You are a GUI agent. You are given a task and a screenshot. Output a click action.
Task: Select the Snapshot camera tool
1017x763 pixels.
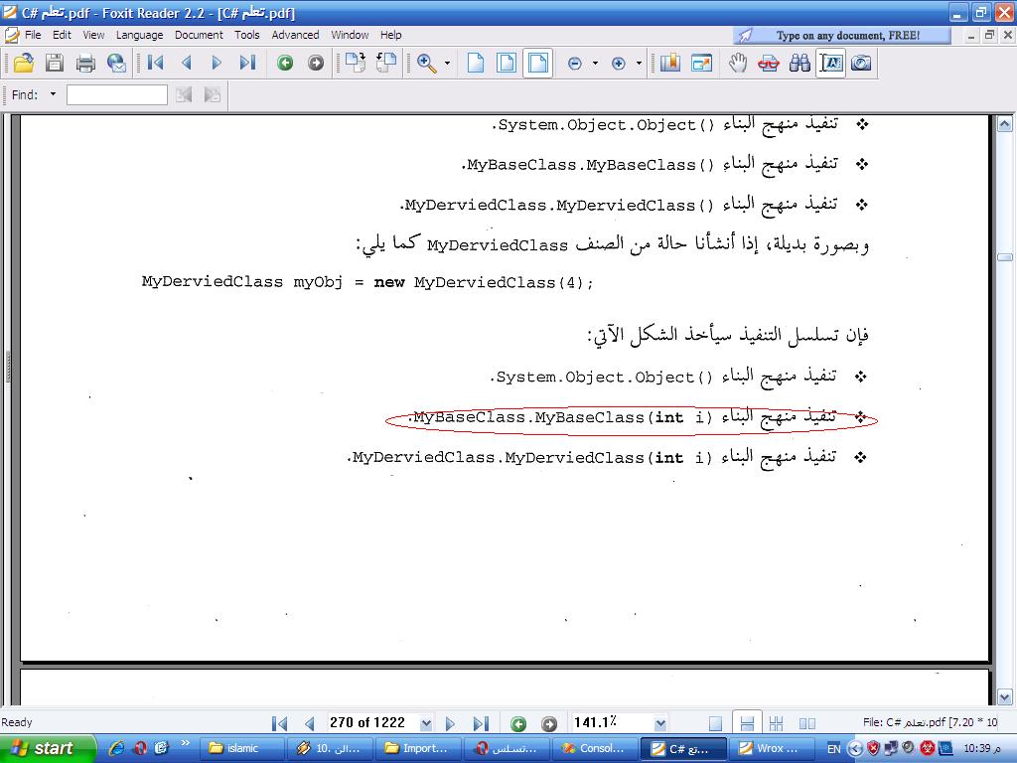tap(861, 63)
